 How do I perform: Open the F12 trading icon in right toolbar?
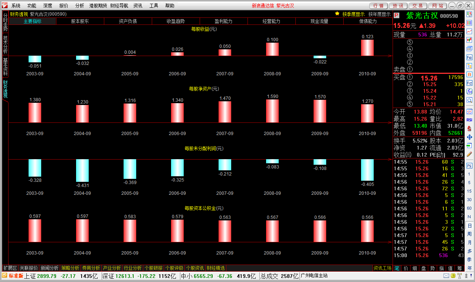point(469,83)
